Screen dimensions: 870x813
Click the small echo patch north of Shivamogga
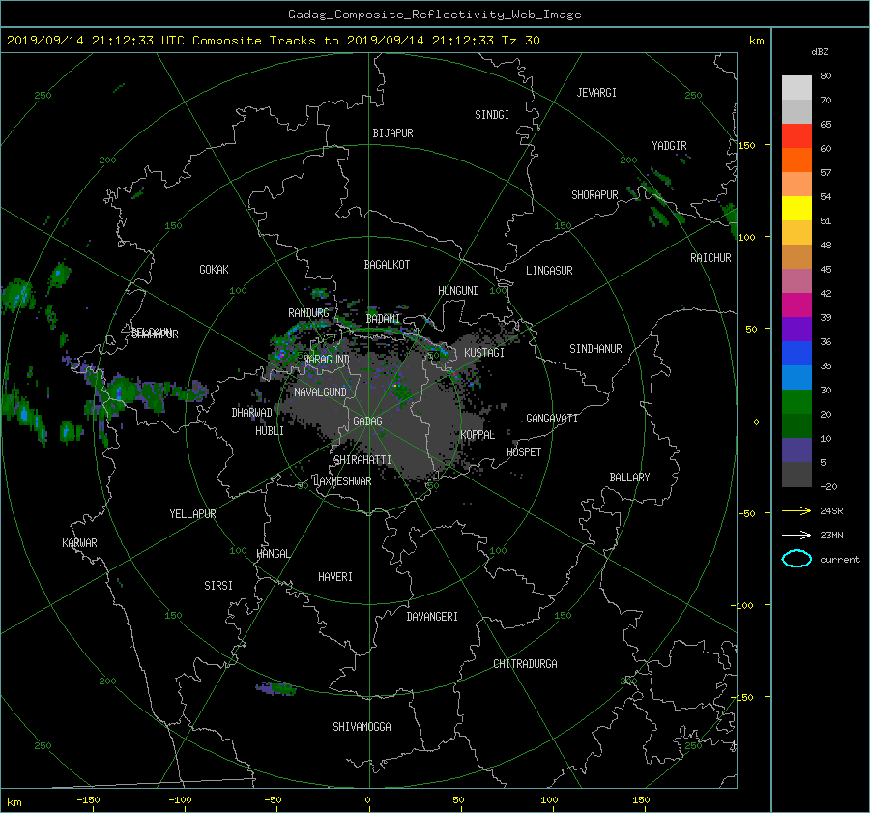[275, 688]
